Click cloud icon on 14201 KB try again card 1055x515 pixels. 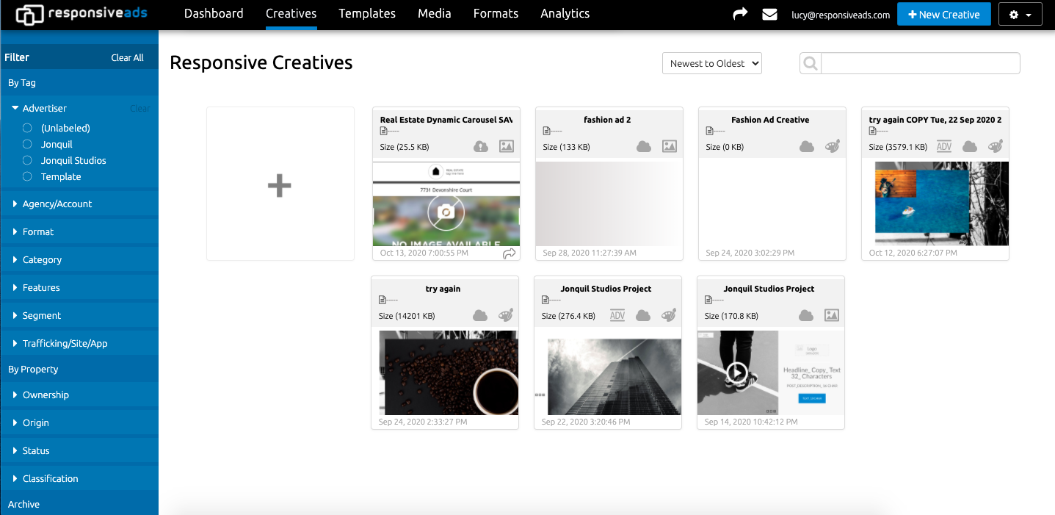pyautogui.click(x=480, y=315)
